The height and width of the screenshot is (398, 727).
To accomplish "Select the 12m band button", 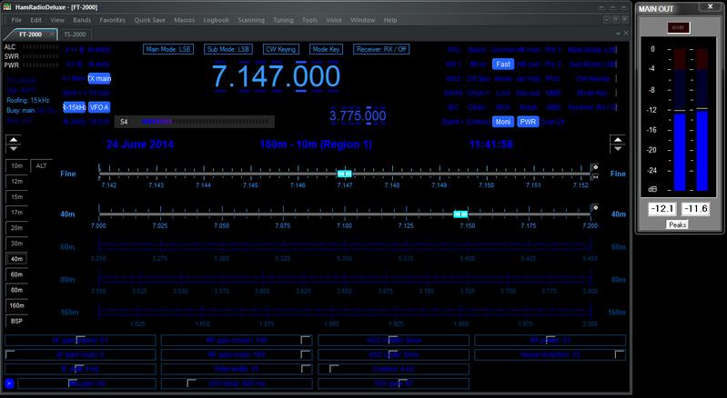I will click(x=16, y=182).
